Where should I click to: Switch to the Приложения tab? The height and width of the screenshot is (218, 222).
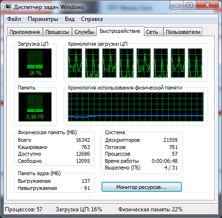[x=25, y=32]
